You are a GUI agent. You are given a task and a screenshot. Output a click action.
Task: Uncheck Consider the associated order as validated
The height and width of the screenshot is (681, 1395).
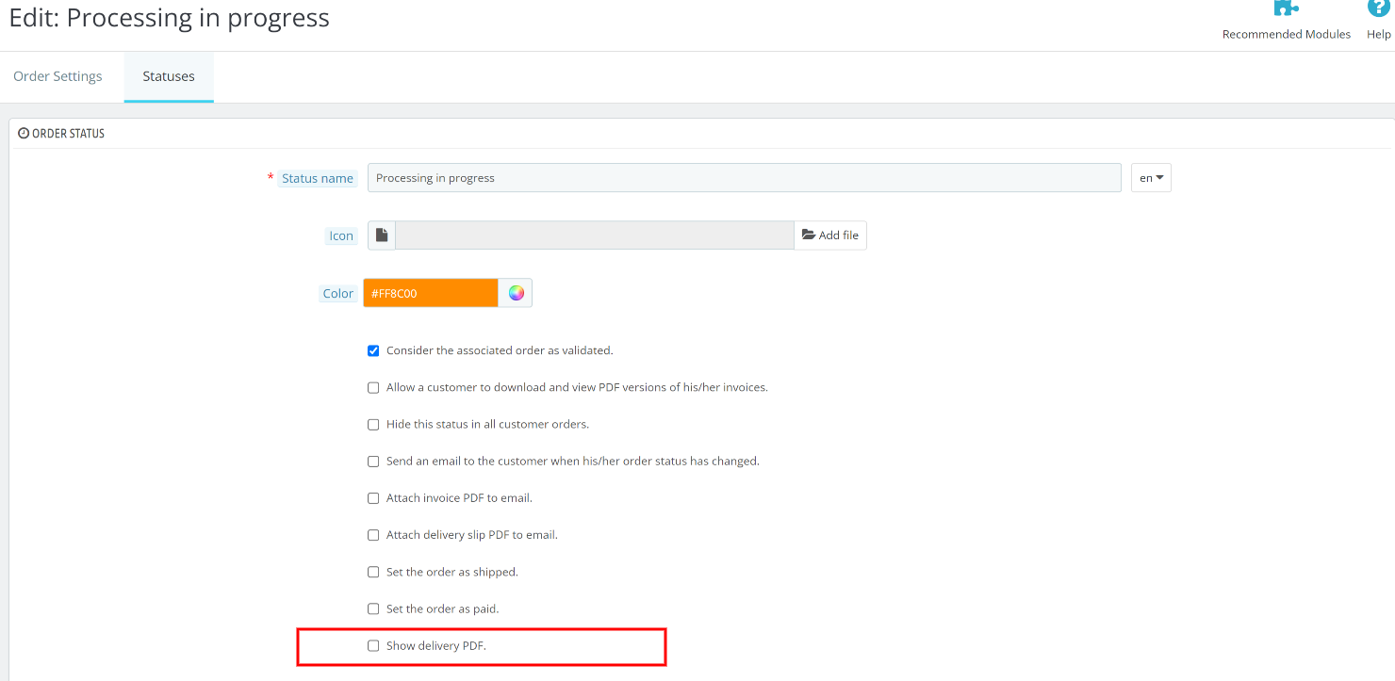pyautogui.click(x=373, y=350)
